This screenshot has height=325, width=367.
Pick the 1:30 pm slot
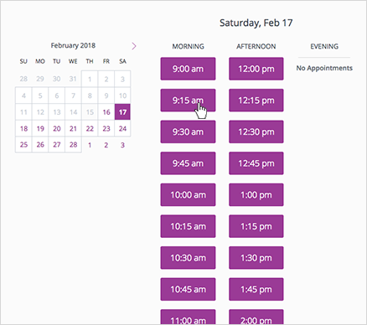[256, 258]
